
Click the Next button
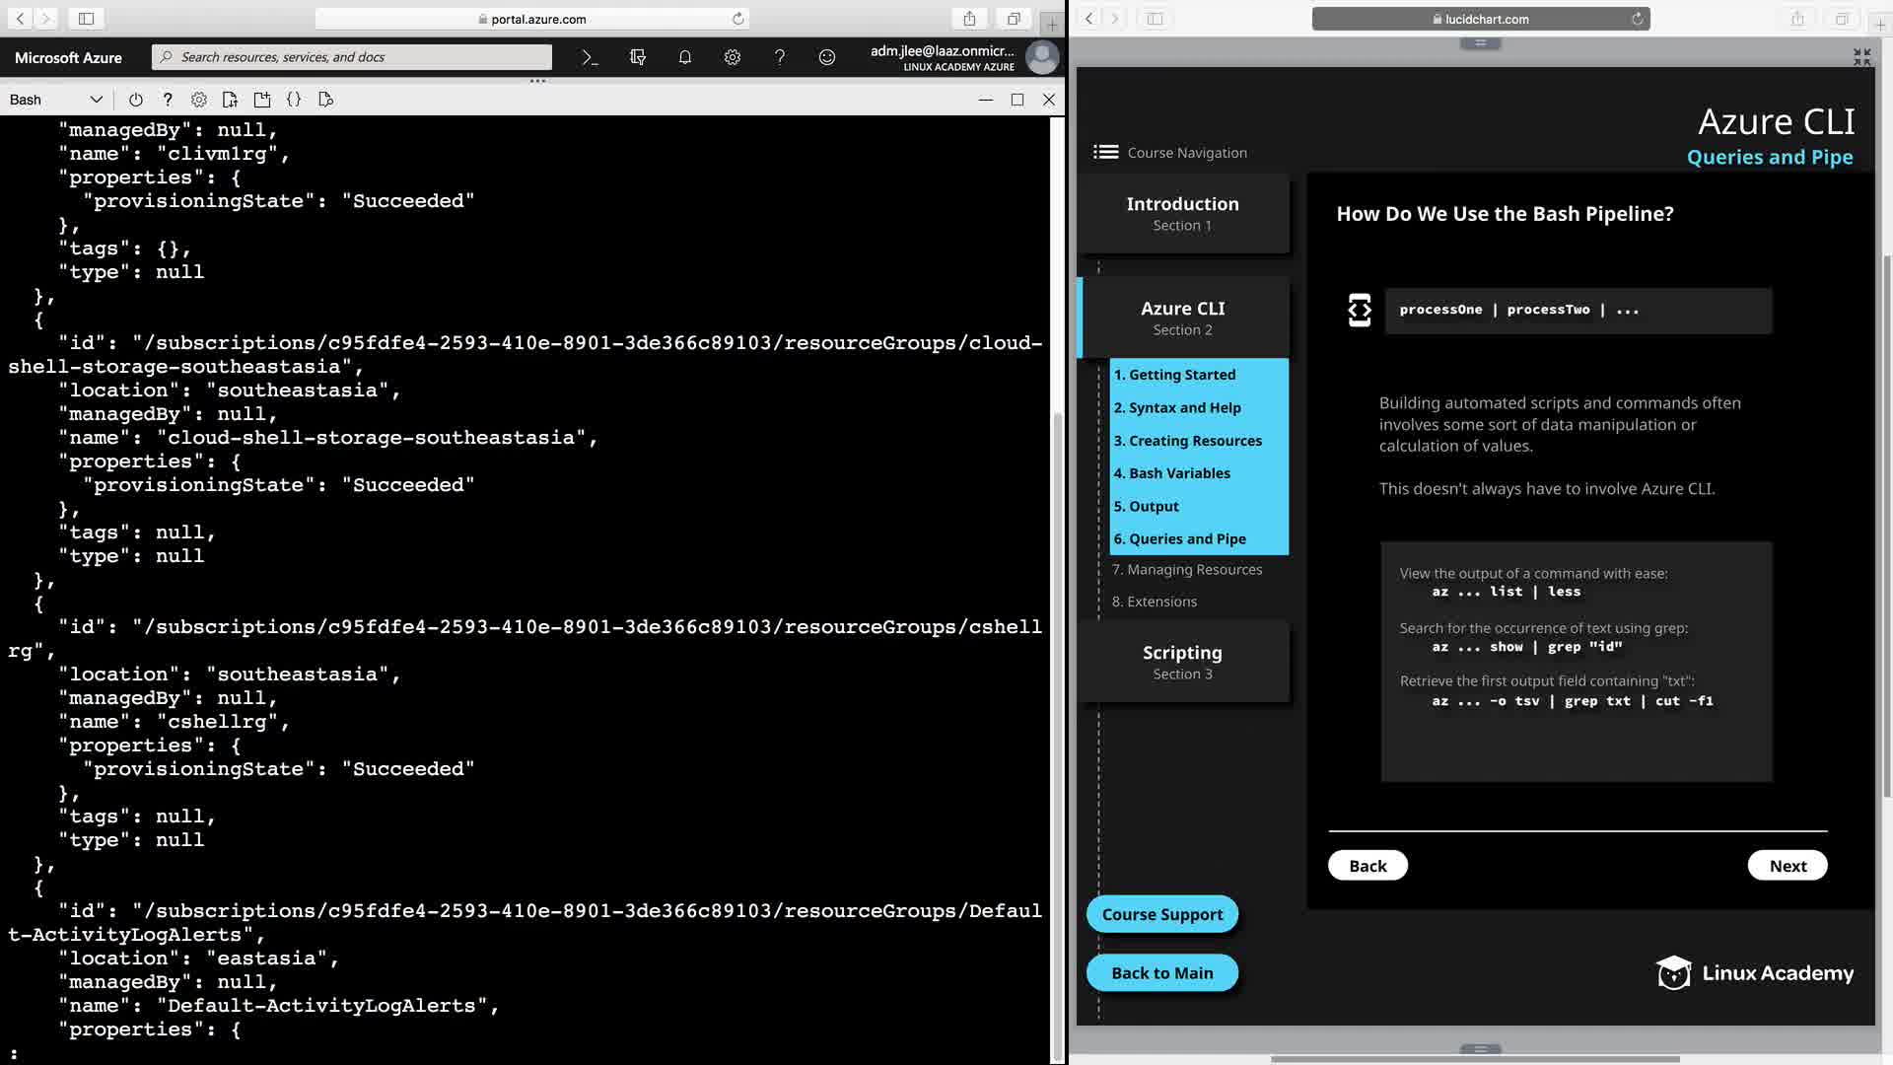(x=1787, y=866)
